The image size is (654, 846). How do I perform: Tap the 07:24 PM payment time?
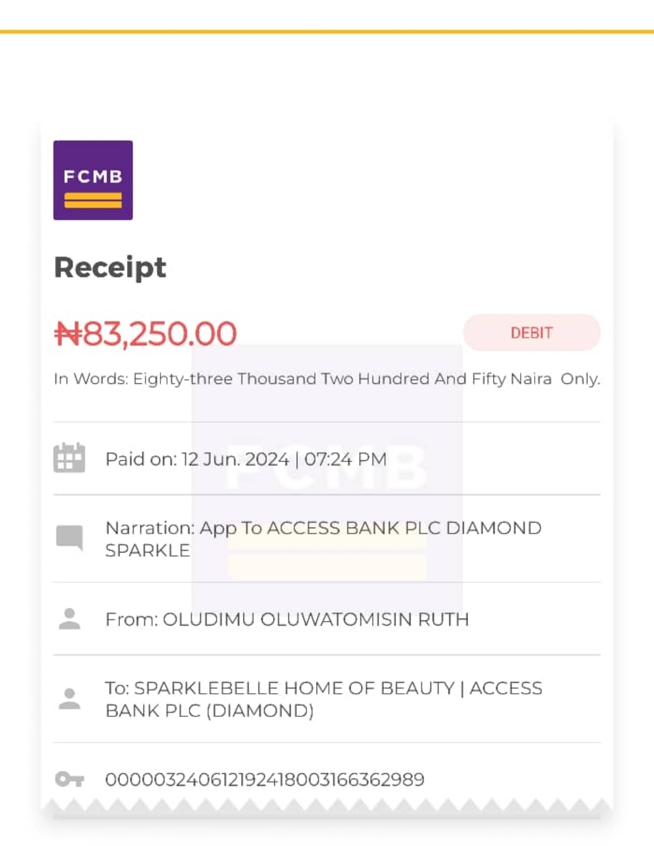[x=345, y=459]
